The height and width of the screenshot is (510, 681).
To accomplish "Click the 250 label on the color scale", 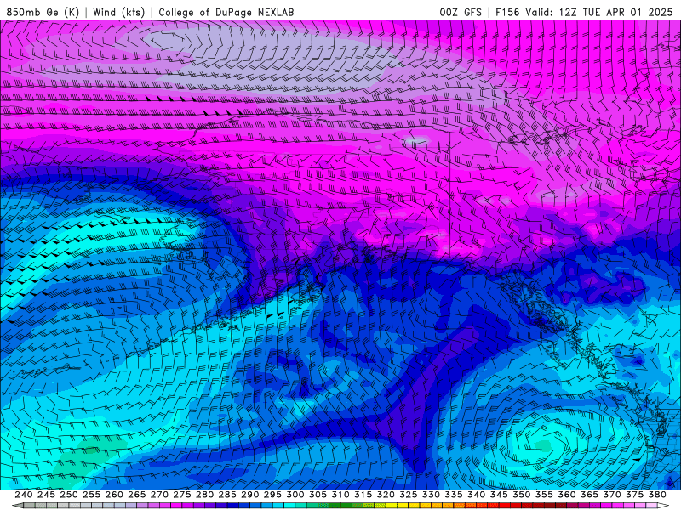I will click(69, 495).
